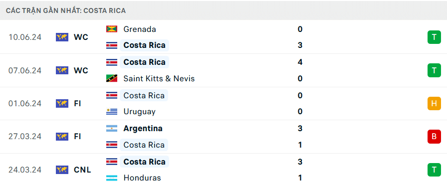Screen dimensions: 447x186
Task: Open the Argentina team link
Action: click(143, 129)
